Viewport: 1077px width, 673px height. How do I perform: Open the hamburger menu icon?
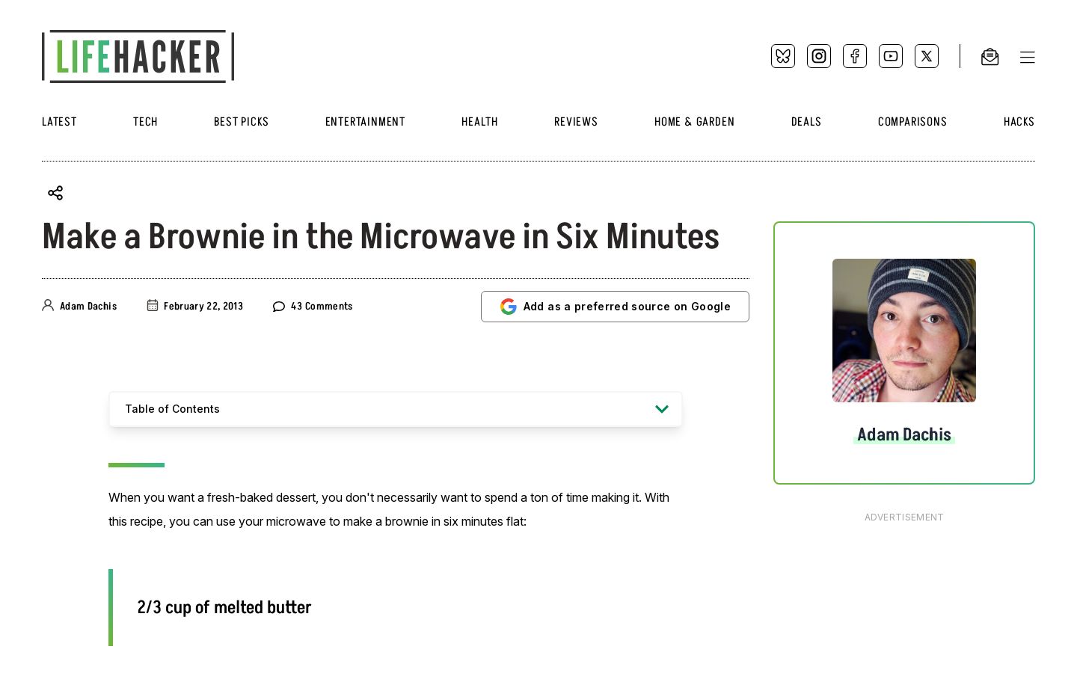pos(1028,58)
